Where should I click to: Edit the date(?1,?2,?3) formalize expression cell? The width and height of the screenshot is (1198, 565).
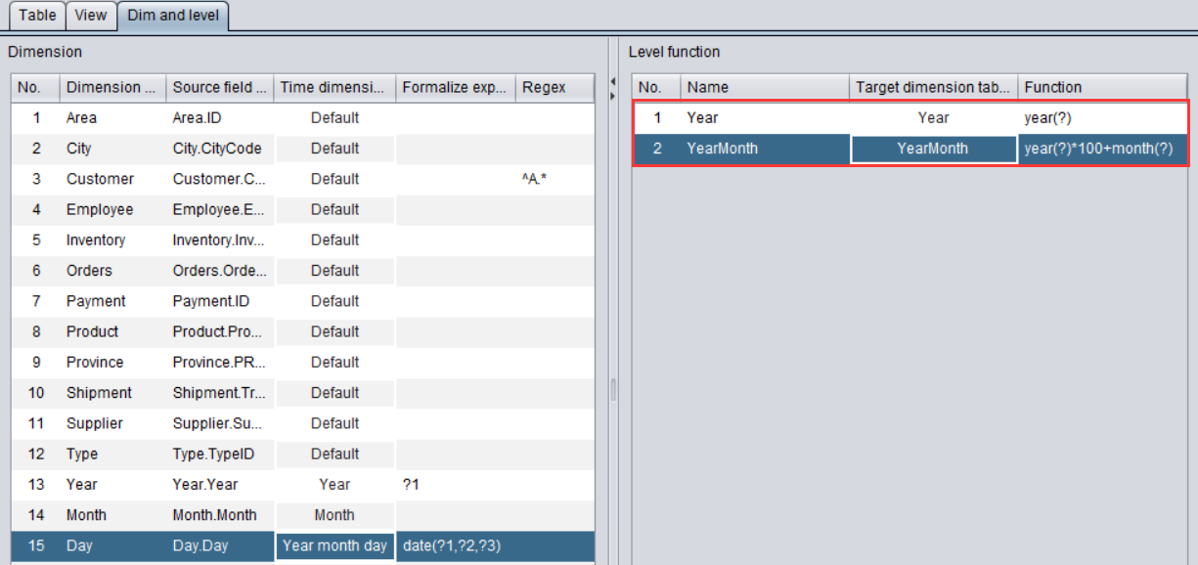point(455,545)
